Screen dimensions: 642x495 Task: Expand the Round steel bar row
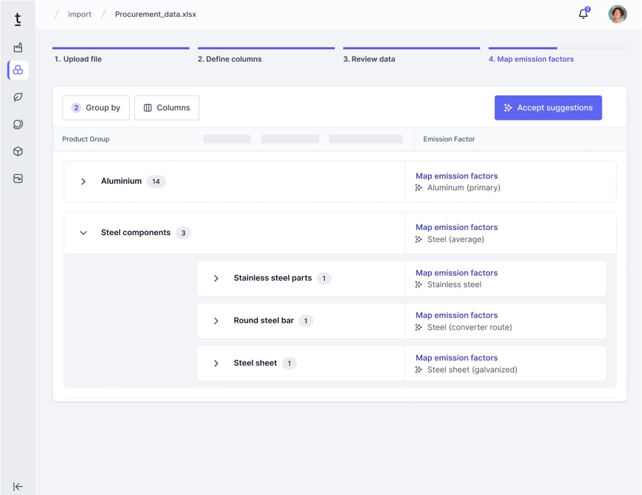(216, 321)
